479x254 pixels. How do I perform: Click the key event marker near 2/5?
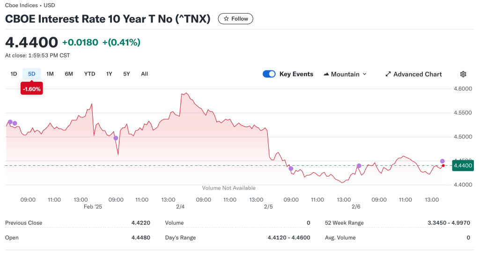coord(291,169)
